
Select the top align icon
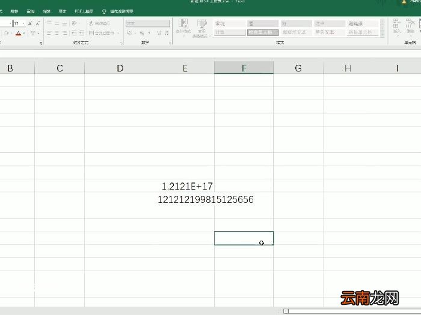click(x=49, y=23)
